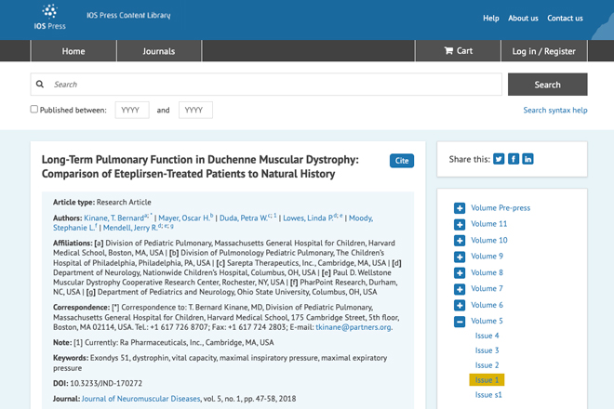Image resolution: width=614 pixels, height=409 pixels.
Task: Open the Home nav tab
Action: click(73, 51)
